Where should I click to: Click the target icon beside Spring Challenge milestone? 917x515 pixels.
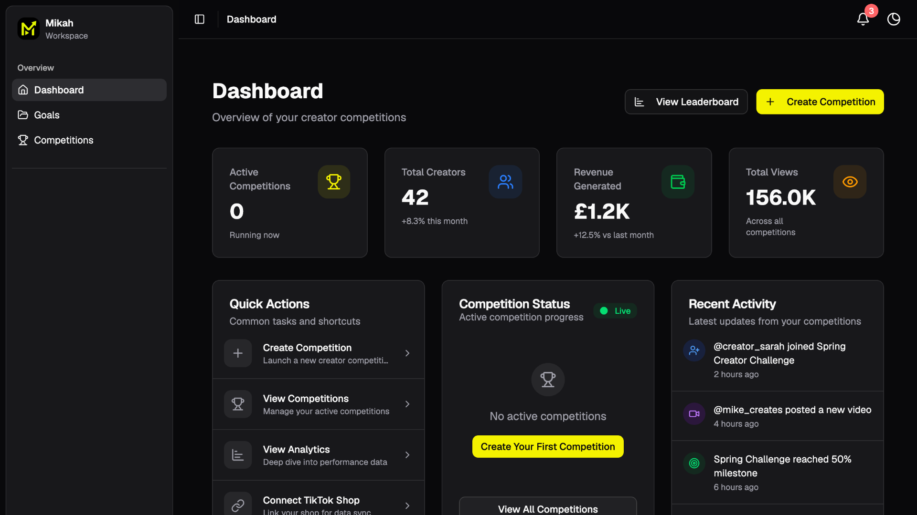[694, 463]
